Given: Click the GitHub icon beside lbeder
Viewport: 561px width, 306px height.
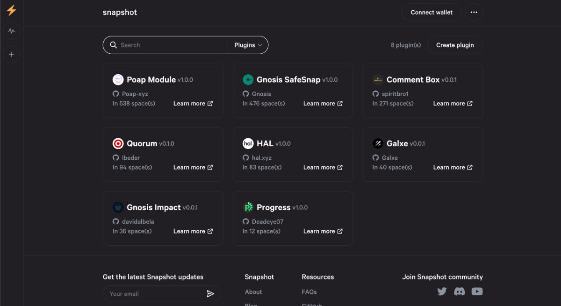Looking at the screenshot, I should [116, 158].
